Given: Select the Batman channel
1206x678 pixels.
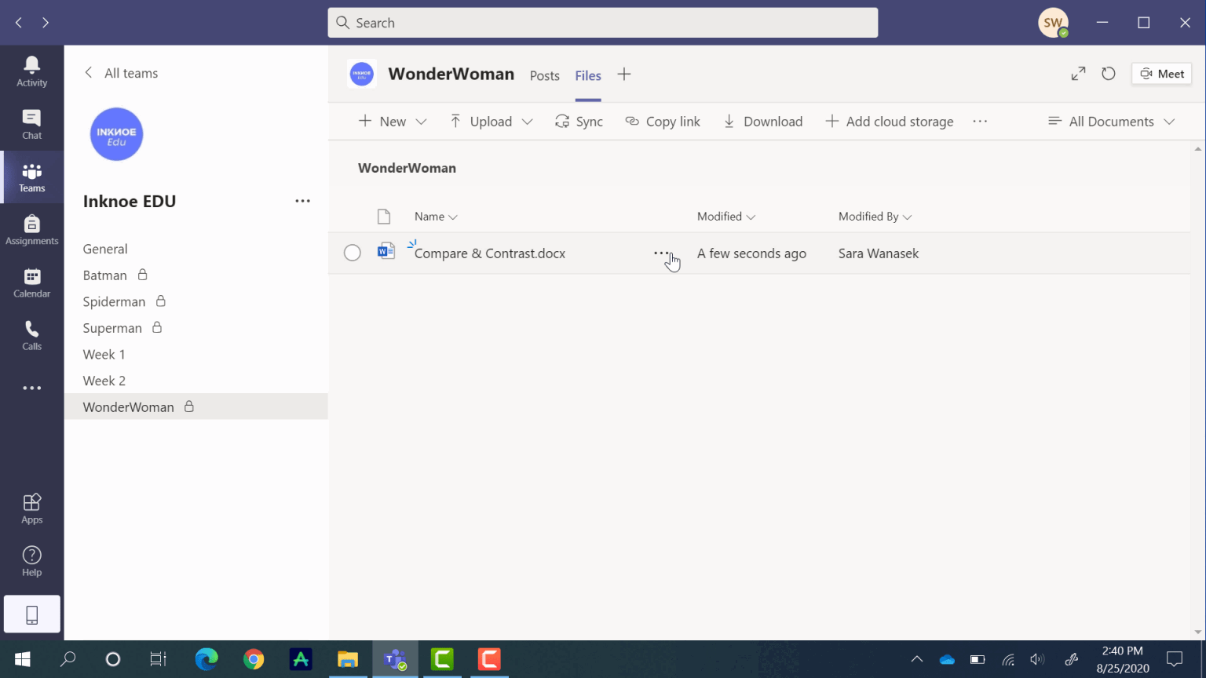Looking at the screenshot, I should [x=105, y=275].
